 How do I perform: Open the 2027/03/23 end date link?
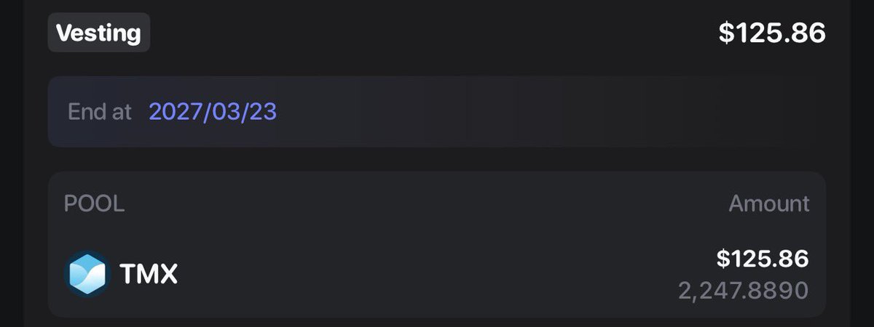tap(213, 112)
